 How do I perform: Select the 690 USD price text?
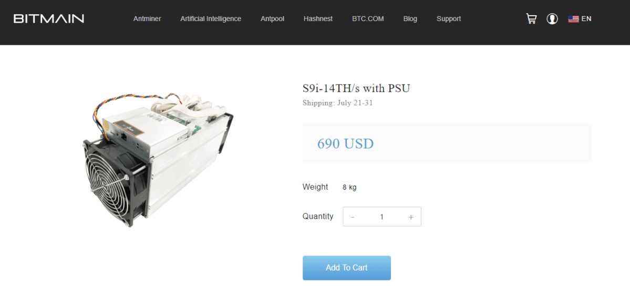(346, 143)
